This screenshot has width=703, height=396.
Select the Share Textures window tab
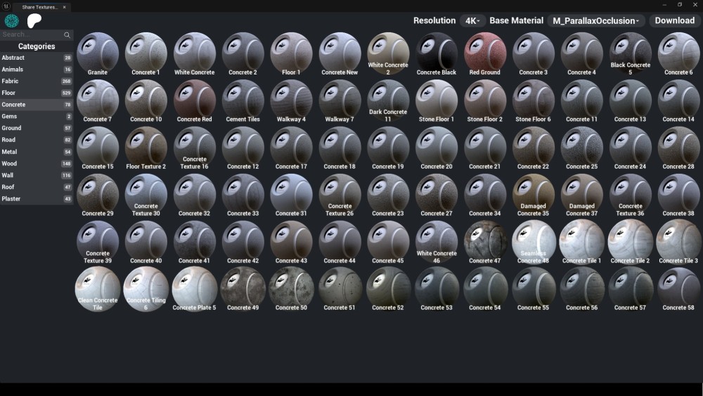[x=40, y=7]
